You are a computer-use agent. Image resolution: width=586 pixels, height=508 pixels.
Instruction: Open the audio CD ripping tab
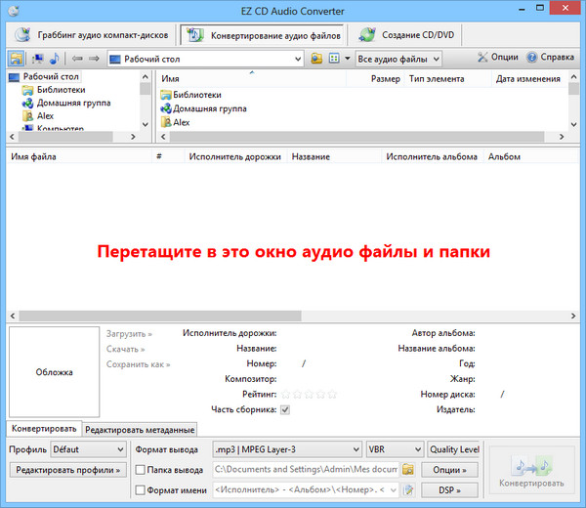click(x=91, y=35)
